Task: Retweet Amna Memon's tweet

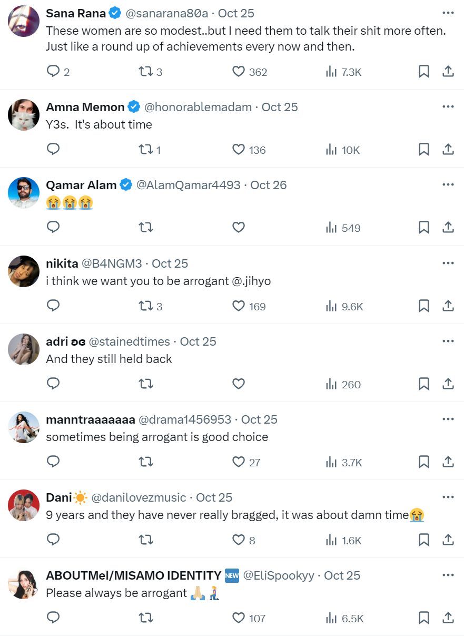Action: (145, 150)
